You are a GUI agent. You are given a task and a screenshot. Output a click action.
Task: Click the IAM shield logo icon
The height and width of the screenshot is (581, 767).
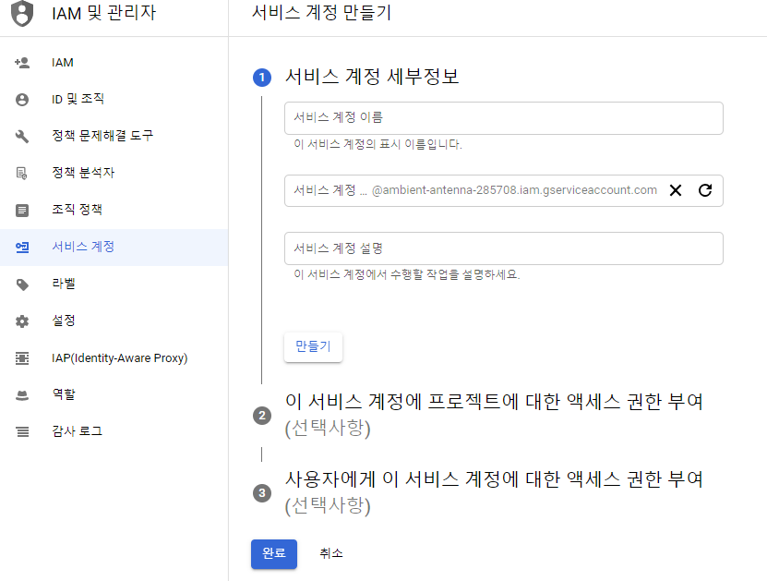click(22, 13)
